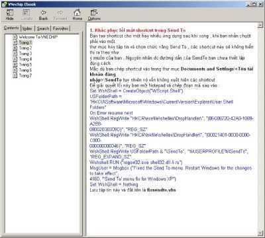Minimize the VNechip Ebook window
Image resolution: width=265 pixels, height=238 pixels.
pyautogui.click(x=249, y=4)
